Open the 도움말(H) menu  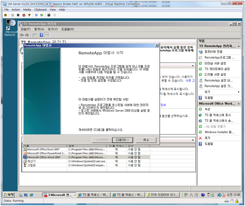click(x=68, y=29)
